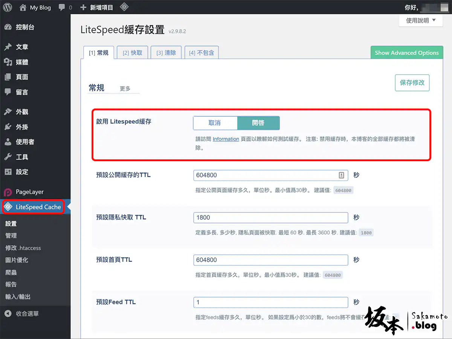Click the 保存修改 save button
Screen dimensions: 452x339
point(412,82)
